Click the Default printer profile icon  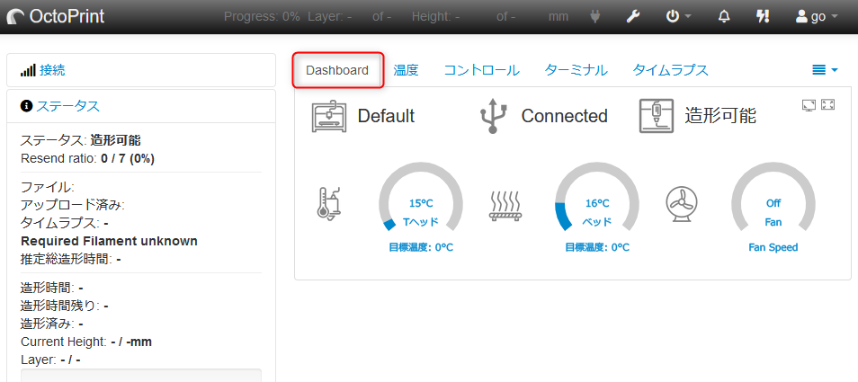click(329, 116)
